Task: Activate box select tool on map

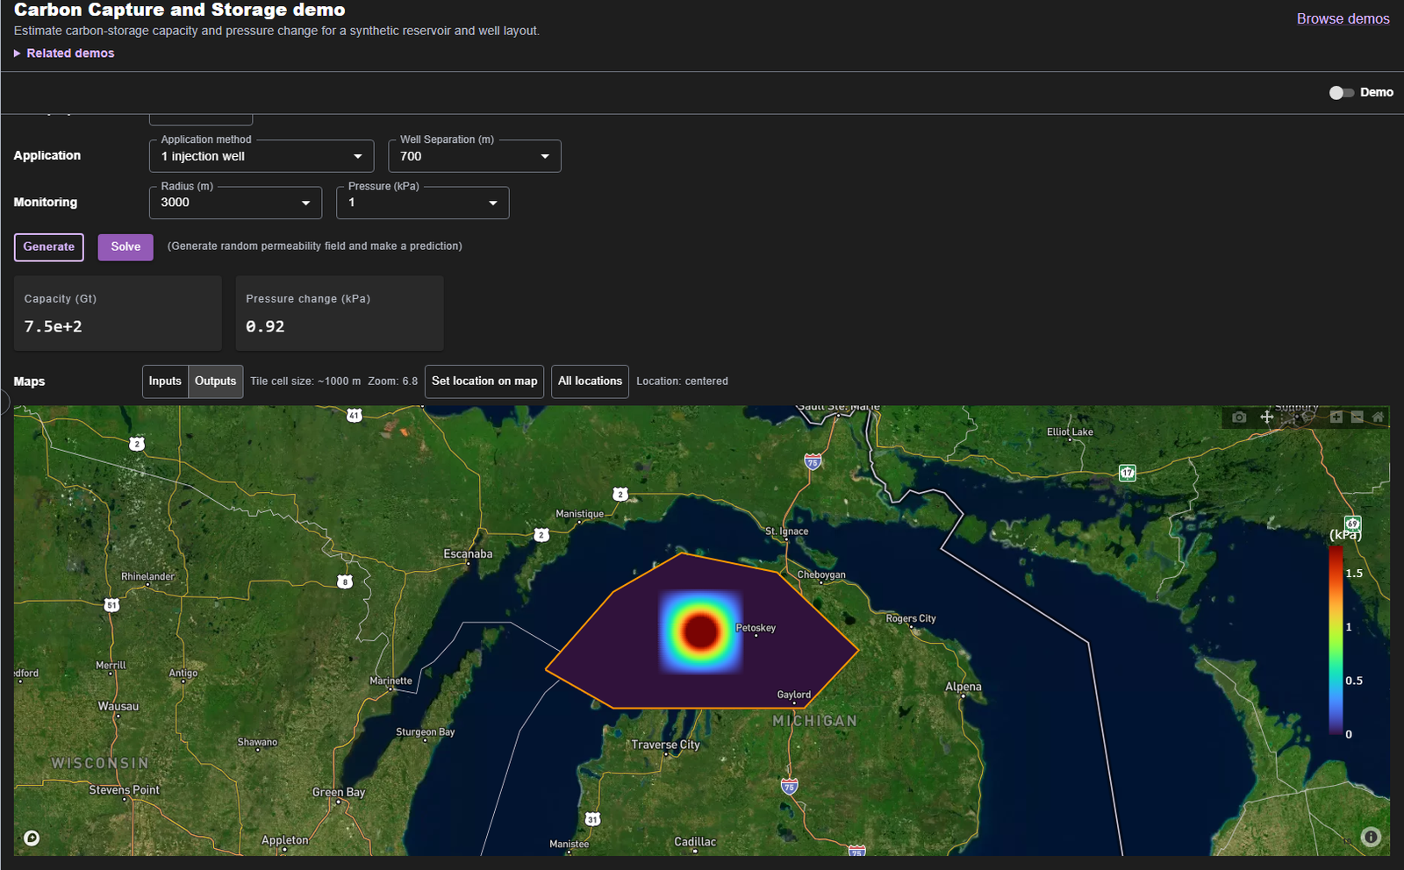Action: 1288,417
